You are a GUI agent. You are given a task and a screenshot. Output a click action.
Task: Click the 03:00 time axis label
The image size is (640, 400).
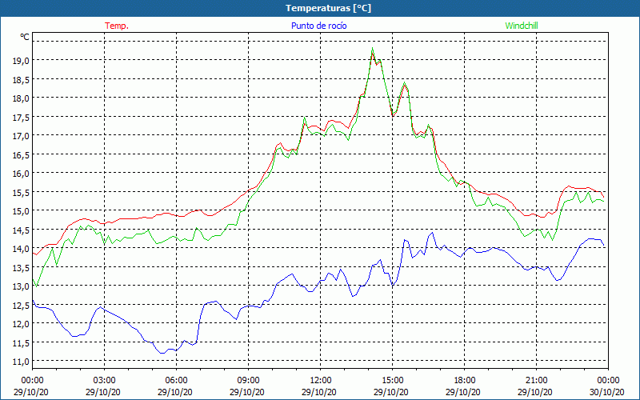pos(104,380)
